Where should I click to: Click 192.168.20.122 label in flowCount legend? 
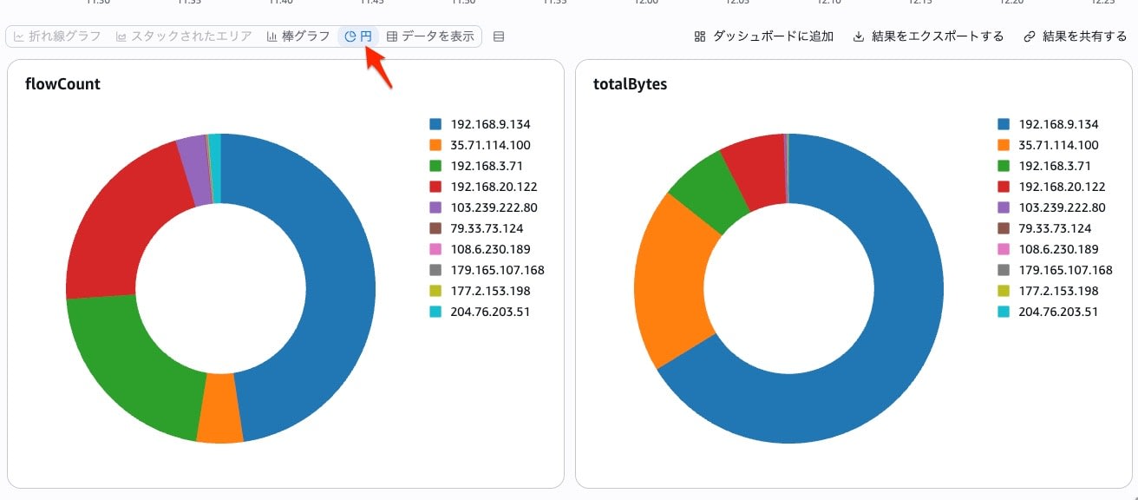pyautogui.click(x=494, y=187)
